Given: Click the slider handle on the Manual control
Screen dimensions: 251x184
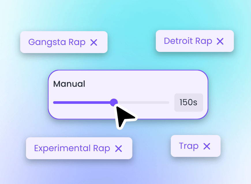Looking at the screenshot, I should coord(114,102).
